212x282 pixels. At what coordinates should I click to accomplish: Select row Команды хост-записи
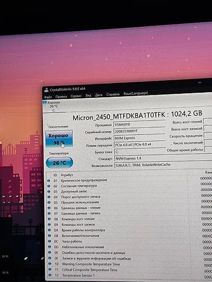point(129,224)
